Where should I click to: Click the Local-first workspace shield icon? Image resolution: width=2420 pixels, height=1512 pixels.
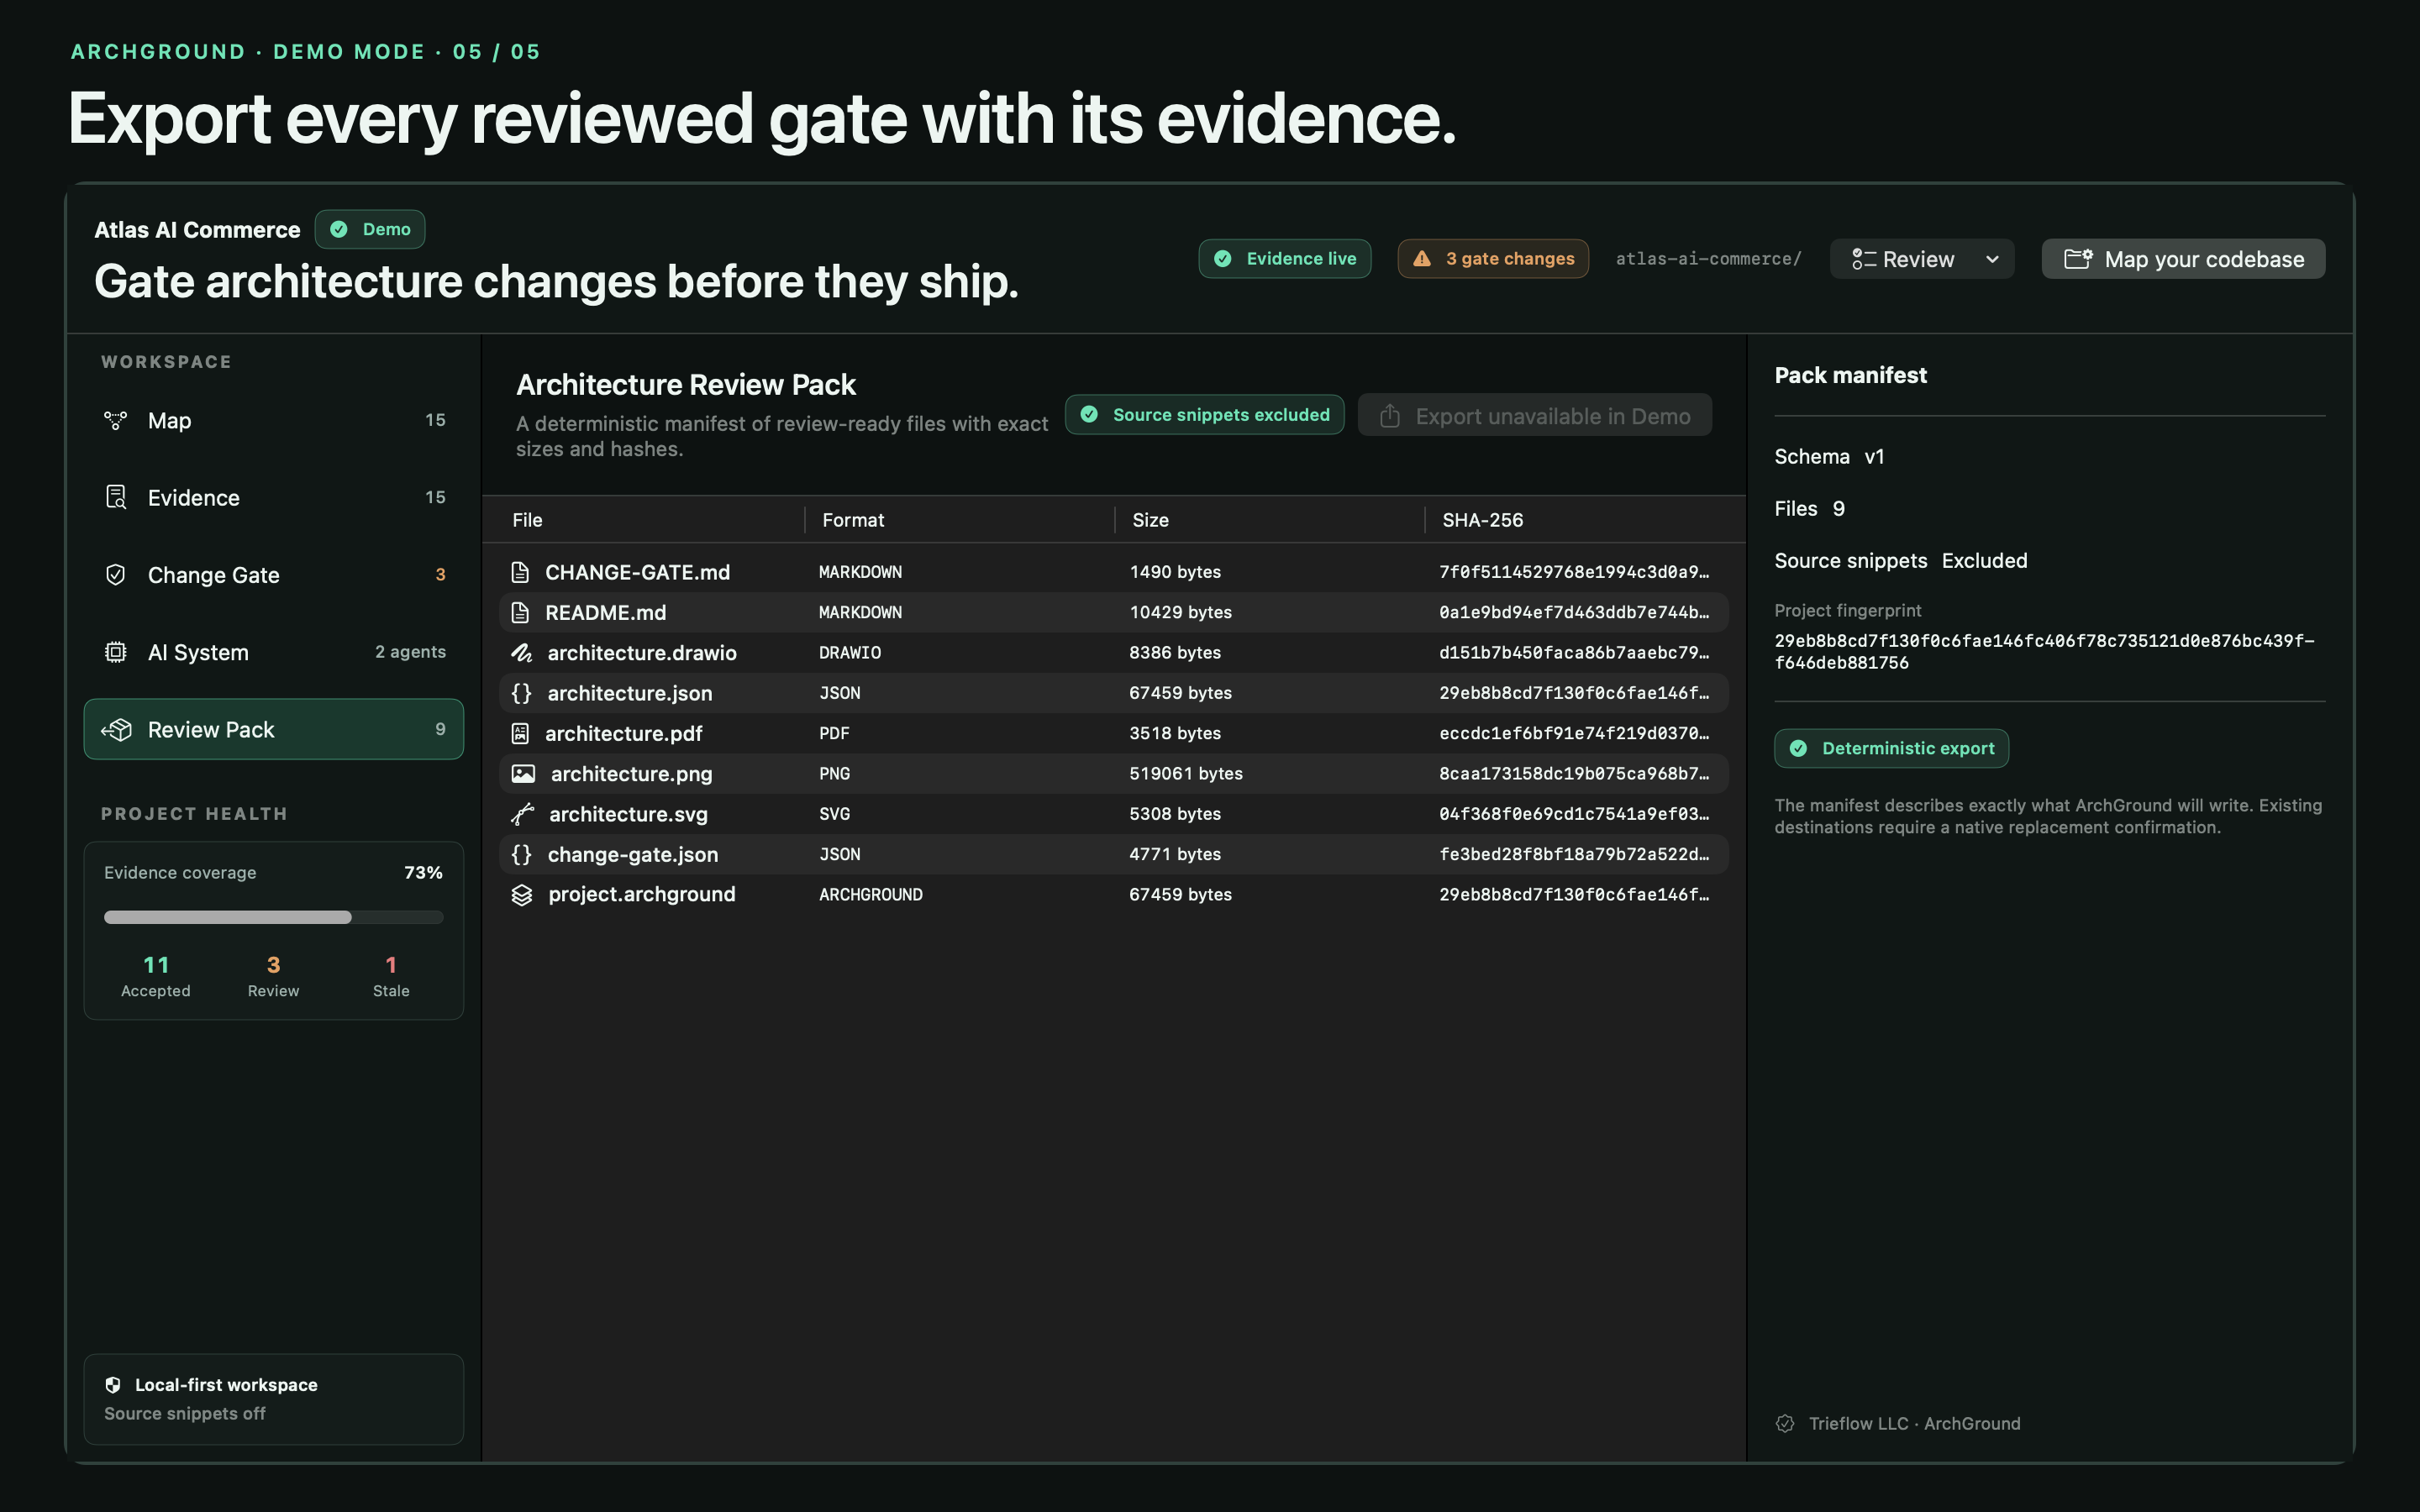point(113,1385)
